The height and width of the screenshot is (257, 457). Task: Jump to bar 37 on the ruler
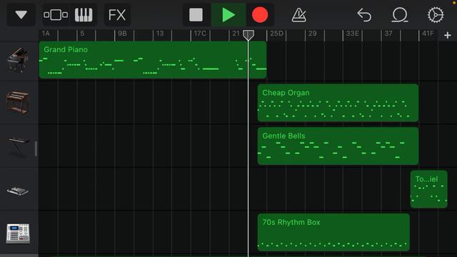tap(388, 34)
